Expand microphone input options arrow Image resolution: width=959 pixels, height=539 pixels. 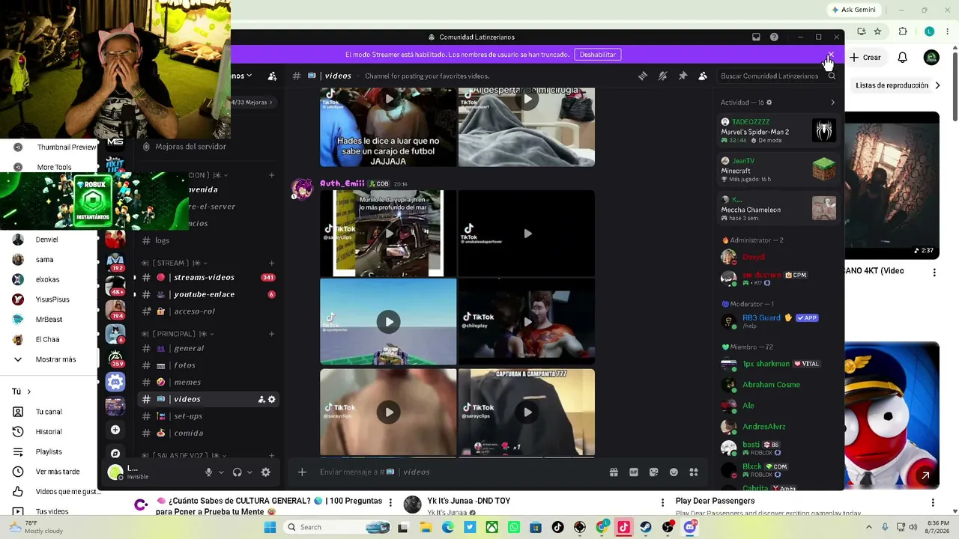click(x=221, y=472)
